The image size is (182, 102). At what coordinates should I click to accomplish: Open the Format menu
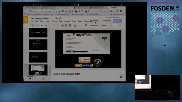54,21
